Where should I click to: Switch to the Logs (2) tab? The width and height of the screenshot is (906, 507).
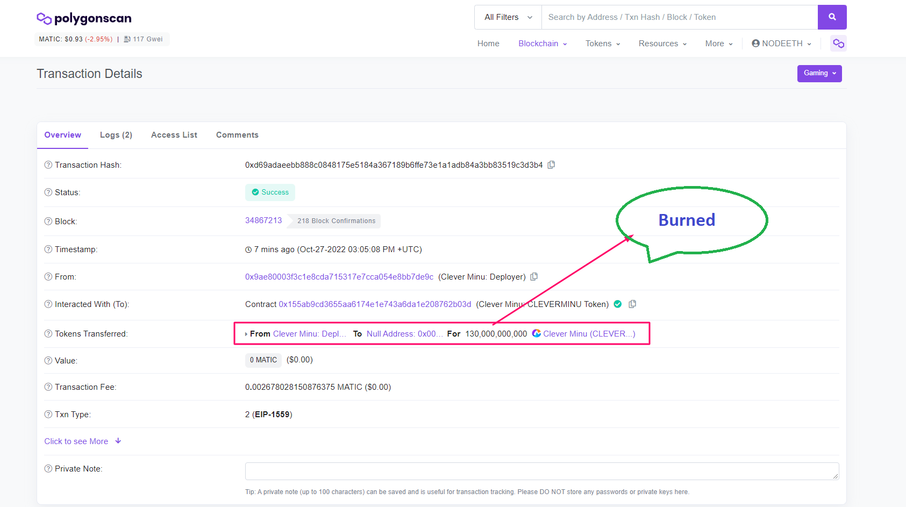click(x=116, y=135)
